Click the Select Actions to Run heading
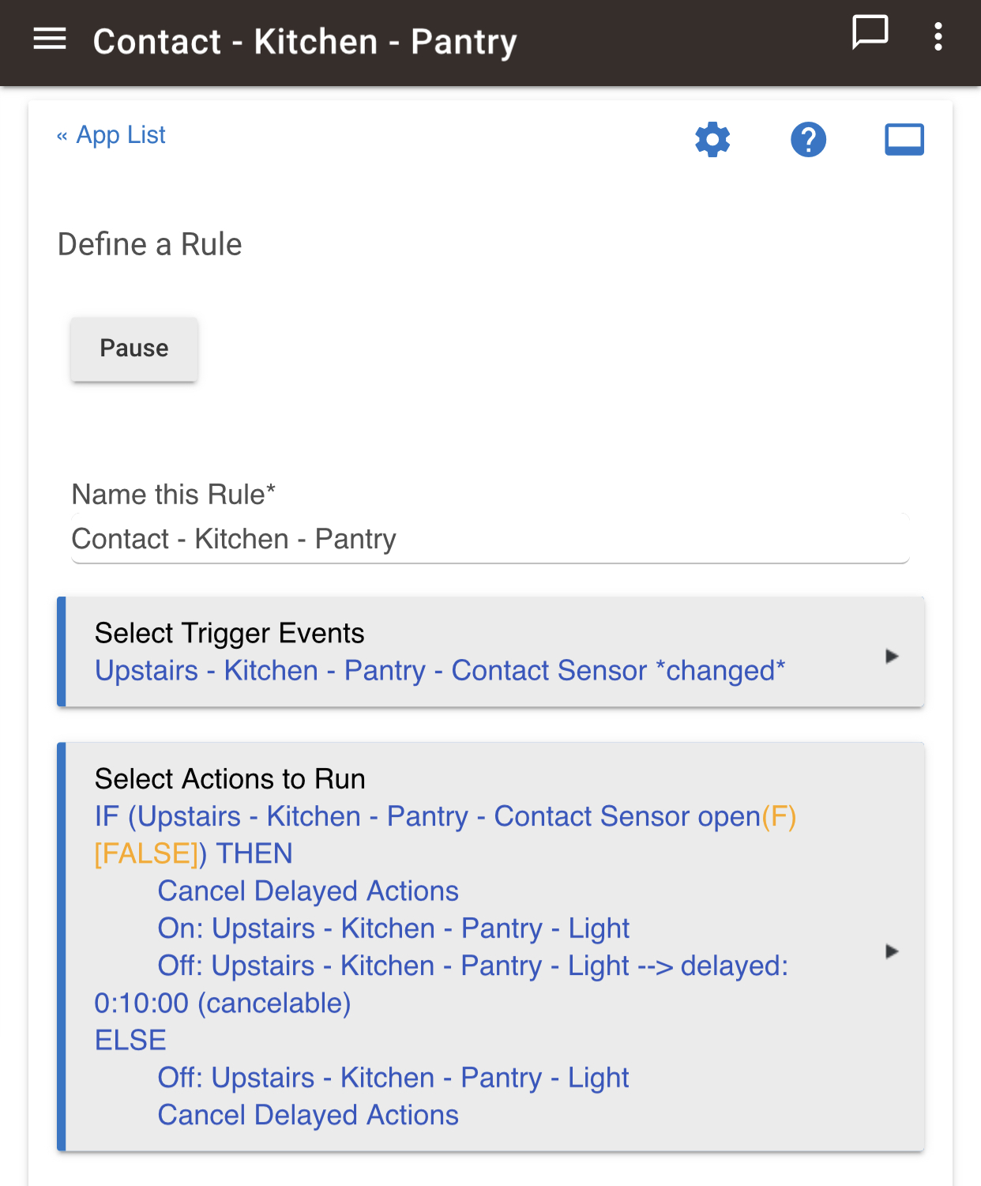 230,779
